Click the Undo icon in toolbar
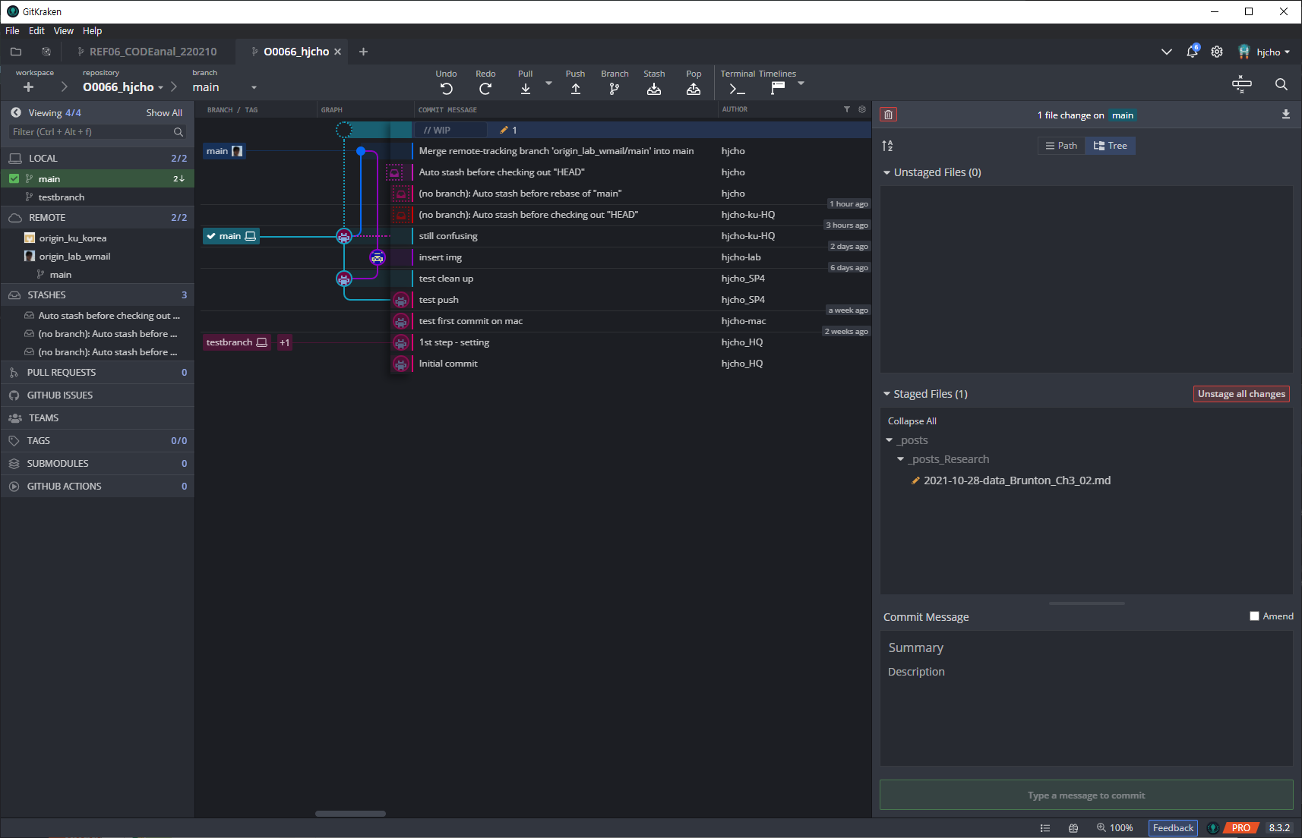Screen dimensions: 1302x838 [446, 89]
